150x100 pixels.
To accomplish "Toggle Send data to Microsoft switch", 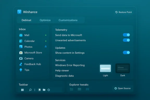I will [x=126, y=35].
